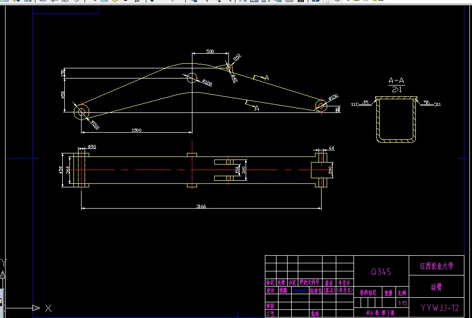Select the 动臂 part name text
The image size is (472, 318).
click(x=436, y=287)
